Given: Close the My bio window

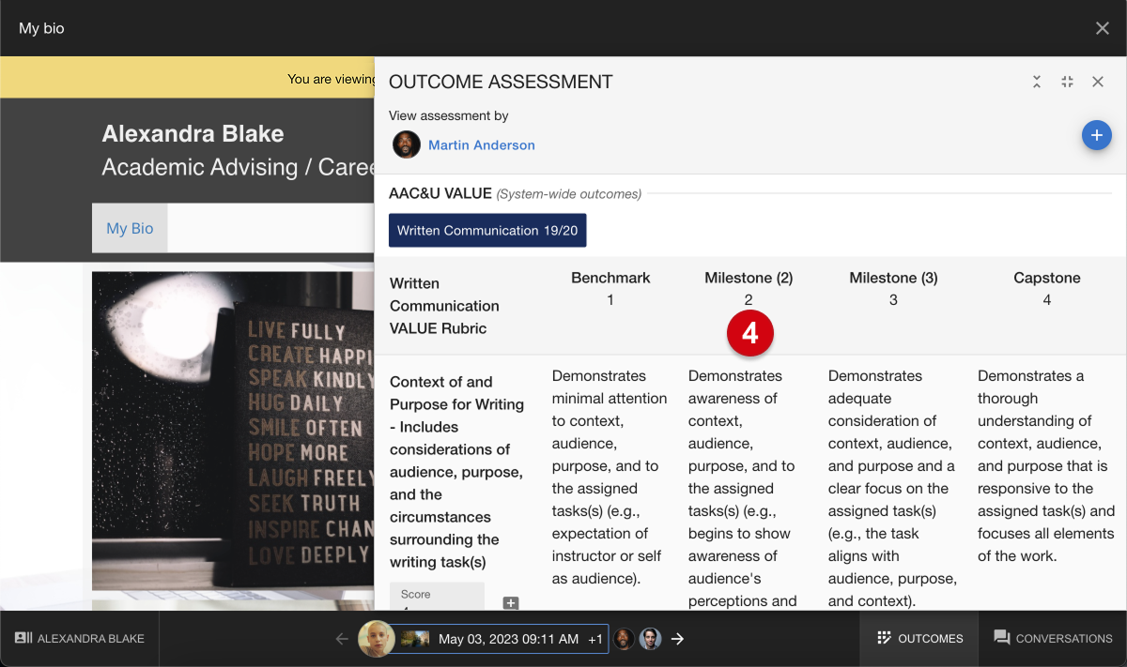Looking at the screenshot, I should coord(1103,28).
